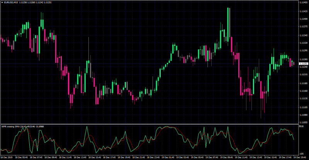Click the 19 Dec 07:45 time label
The image size is (309, 160).
tap(212, 157)
